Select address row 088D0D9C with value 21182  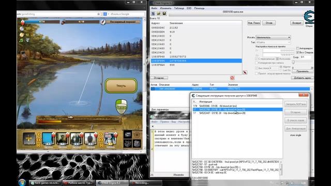pyautogui.click(x=197, y=27)
